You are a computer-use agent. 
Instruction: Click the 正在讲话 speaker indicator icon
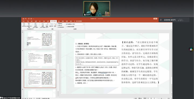coord(161,20)
